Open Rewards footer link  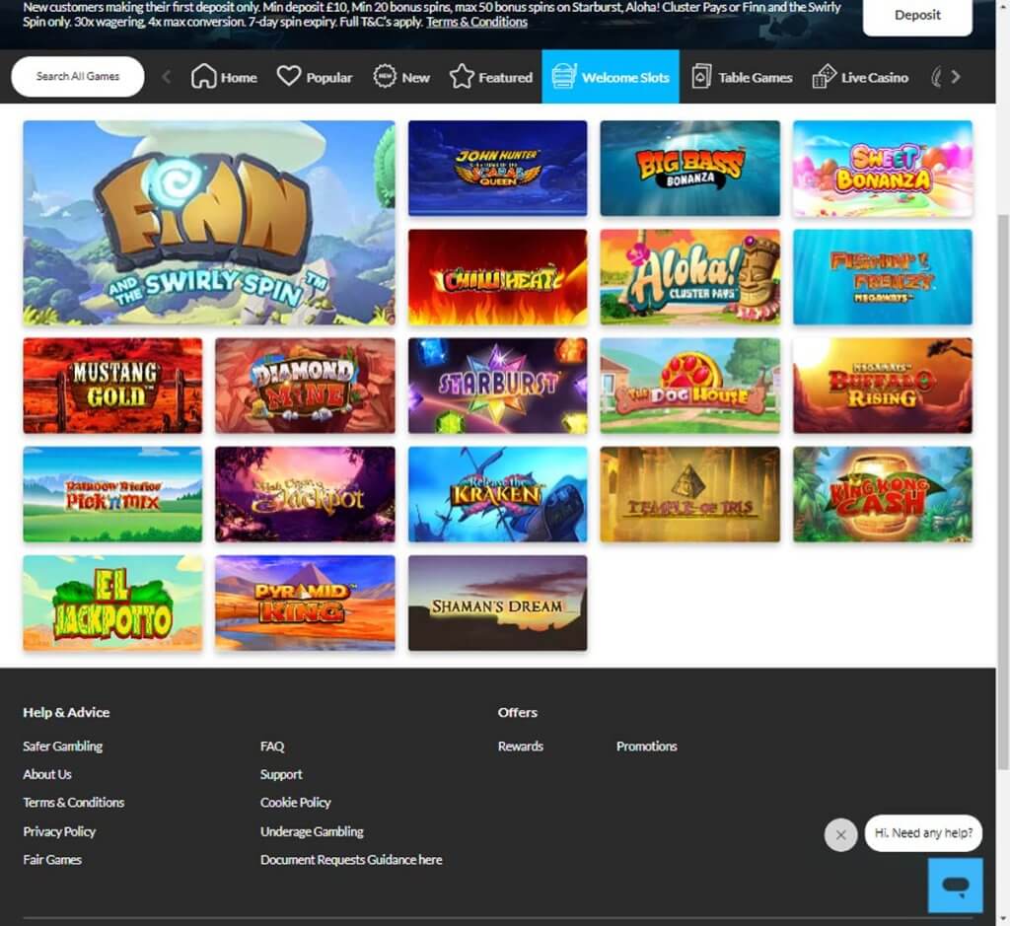tap(521, 747)
